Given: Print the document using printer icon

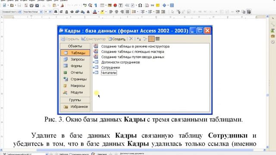Looking at the screenshot, I should (31, 6).
